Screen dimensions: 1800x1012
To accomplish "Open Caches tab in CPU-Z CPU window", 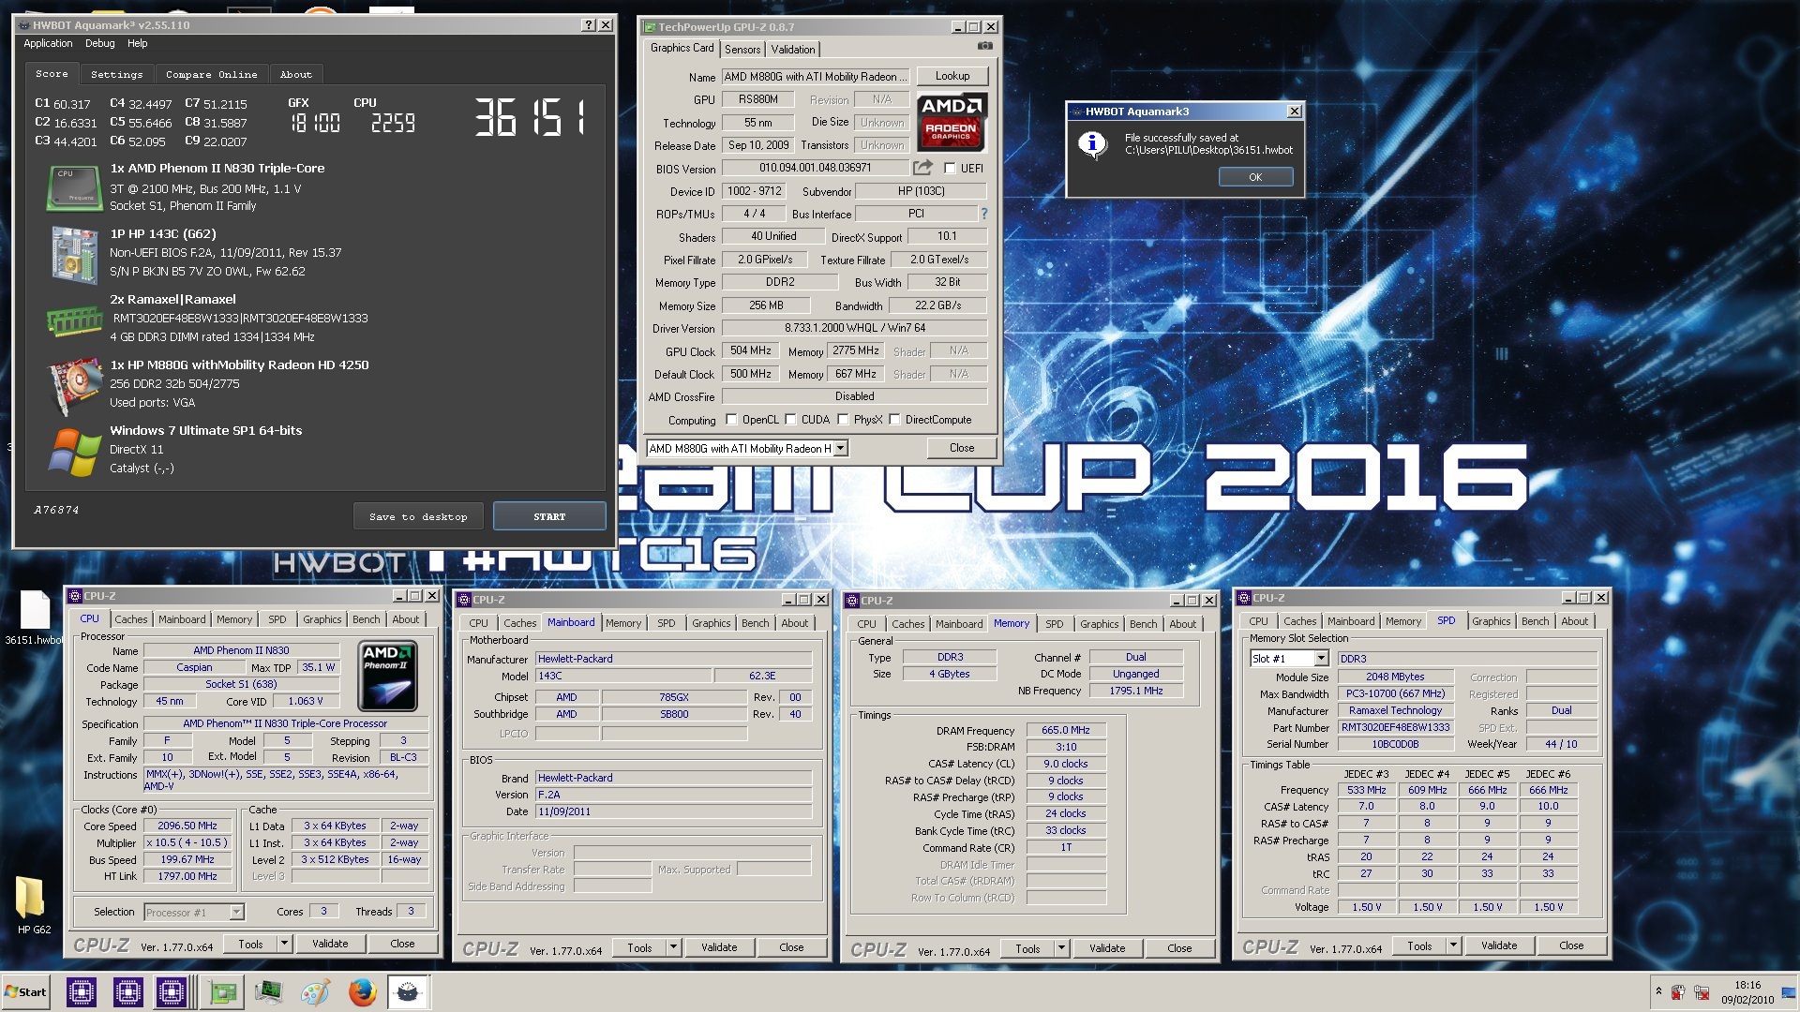I will click(131, 619).
